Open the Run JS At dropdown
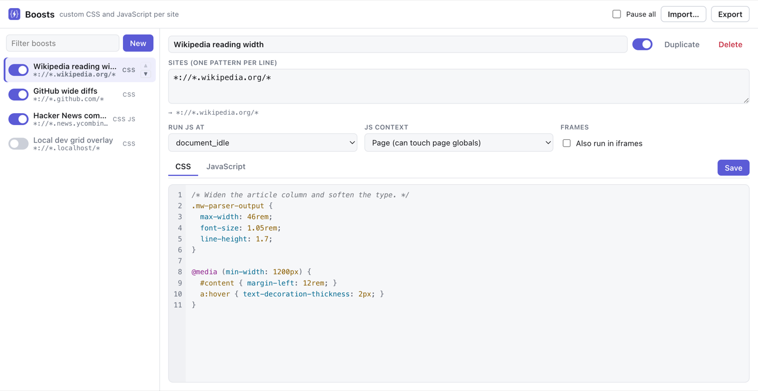This screenshot has width=758, height=391. [x=263, y=143]
